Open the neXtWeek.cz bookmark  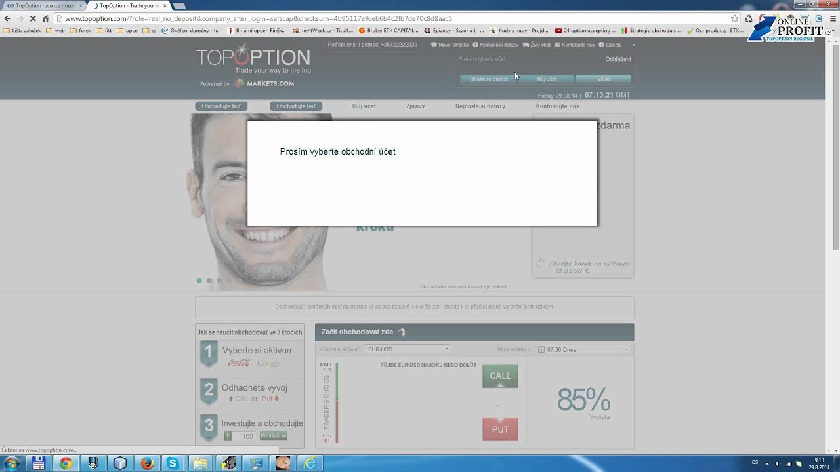[x=323, y=30]
